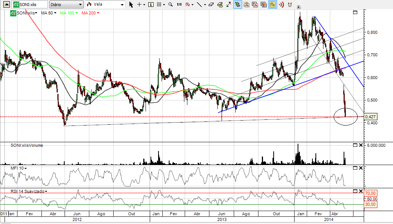Reset chart zoom with 1:1 icon

tap(179, 5)
